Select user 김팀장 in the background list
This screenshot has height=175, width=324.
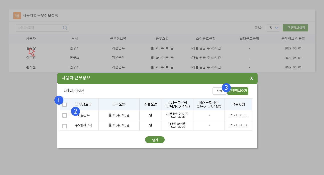pos(31,48)
